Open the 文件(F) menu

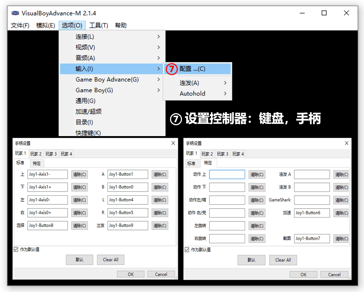20,25
